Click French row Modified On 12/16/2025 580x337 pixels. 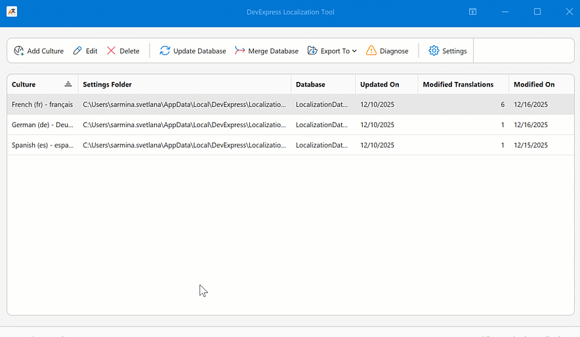pyautogui.click(x=530, y=104)
